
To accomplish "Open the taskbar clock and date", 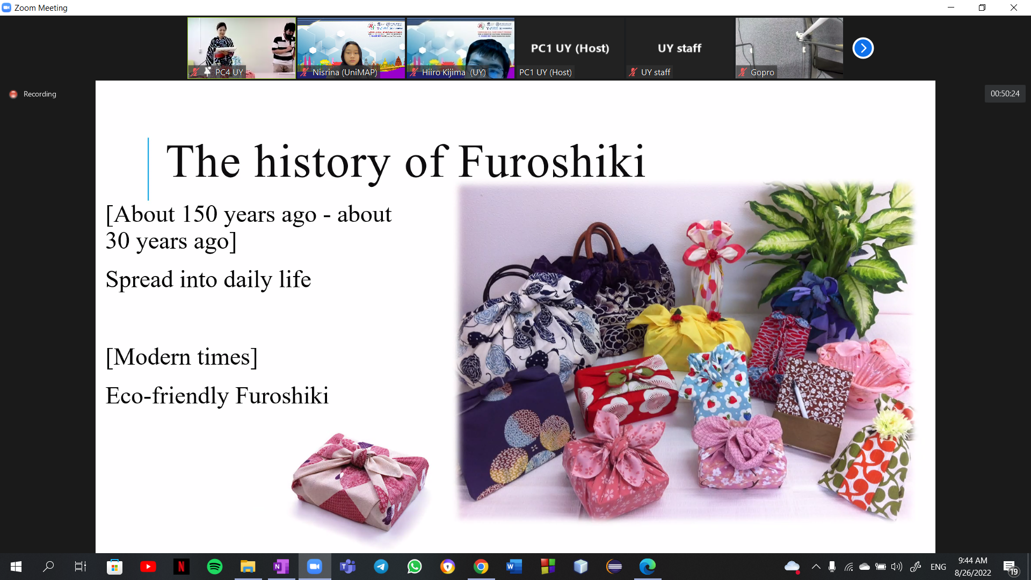I will tap(972, 567).
